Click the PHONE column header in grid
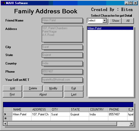The width and height of the screenshot is (139, 131). pos(118,110)
